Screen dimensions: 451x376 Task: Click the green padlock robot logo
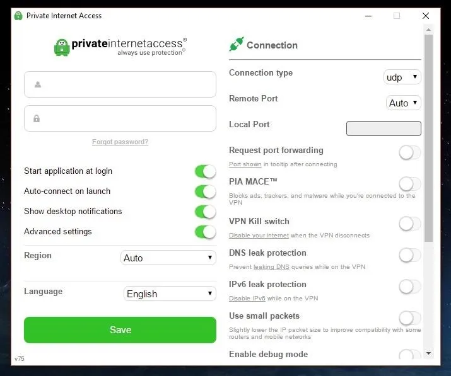(x=62, y=47)
